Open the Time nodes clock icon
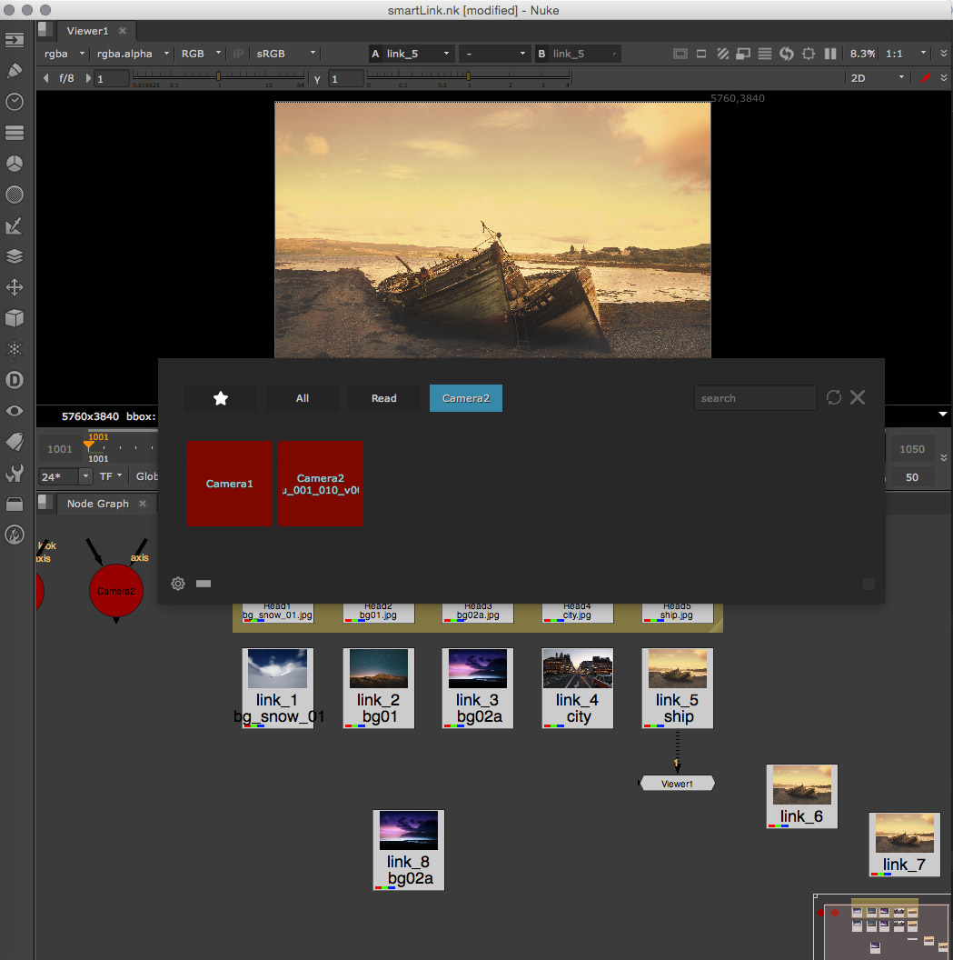Screen dimensions: 953x960 tap(15, 102)
